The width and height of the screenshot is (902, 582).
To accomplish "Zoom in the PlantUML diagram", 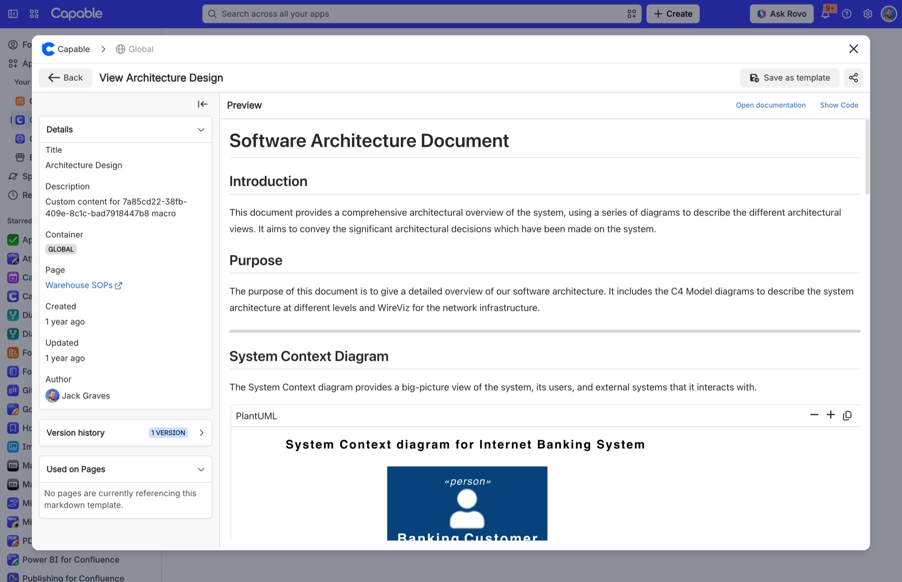I will tap(831, 415).
